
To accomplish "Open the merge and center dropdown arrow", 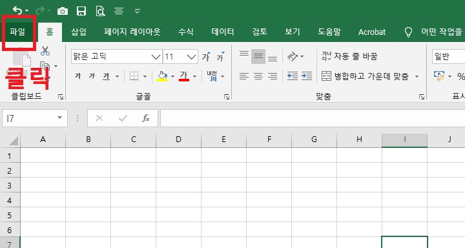I will [417, 77].
